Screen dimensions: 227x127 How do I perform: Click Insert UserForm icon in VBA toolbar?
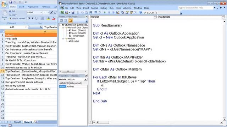point(66,13)
